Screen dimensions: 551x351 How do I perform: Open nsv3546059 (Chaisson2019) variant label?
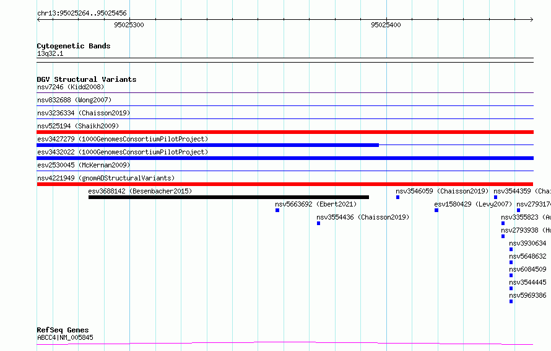click(442, 191)
